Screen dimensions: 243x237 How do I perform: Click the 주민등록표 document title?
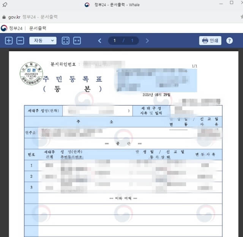click(73, 79)
